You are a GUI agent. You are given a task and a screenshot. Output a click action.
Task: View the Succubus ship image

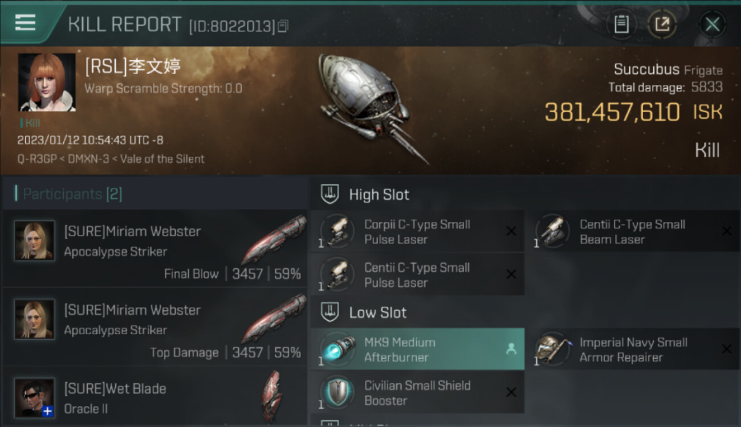[372, 106]
